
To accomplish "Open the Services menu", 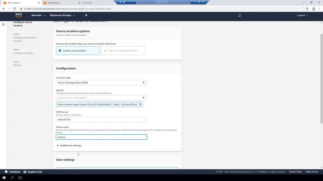I will (x=38, y=15).
